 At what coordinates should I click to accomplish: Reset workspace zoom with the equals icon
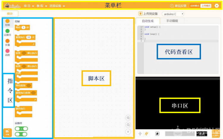(x=128, y=132)
